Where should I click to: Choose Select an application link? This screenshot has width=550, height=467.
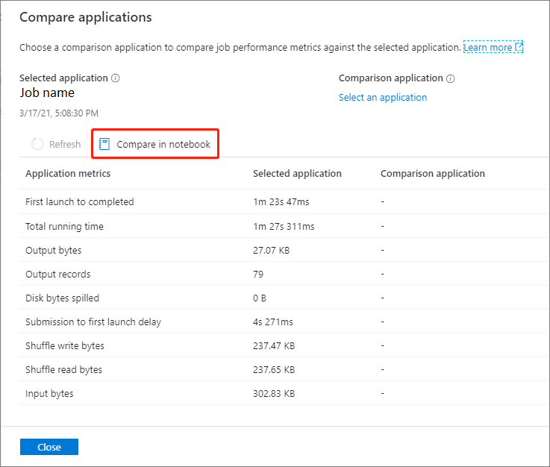(383, 97)
